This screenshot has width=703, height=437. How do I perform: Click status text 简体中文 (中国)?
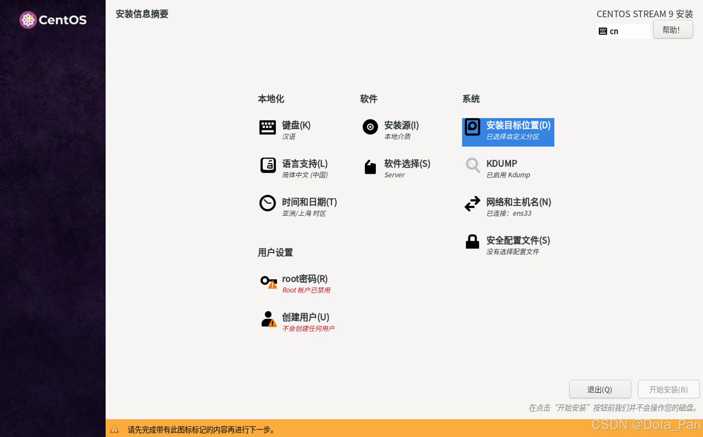[x=305, y=175]
